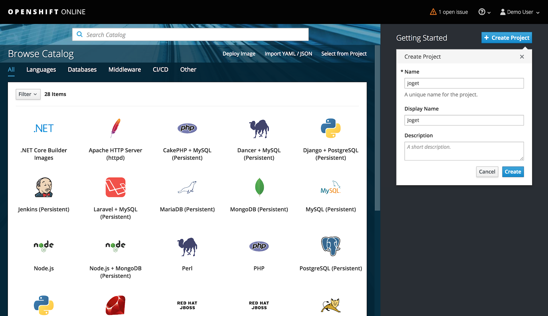Select the Django + PostgreSQL python icon
Screen dimensions: 548x316
pos(331,128)
